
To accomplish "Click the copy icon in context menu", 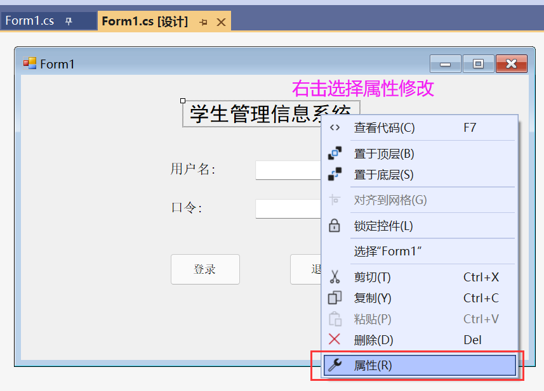I will point(335,298).
